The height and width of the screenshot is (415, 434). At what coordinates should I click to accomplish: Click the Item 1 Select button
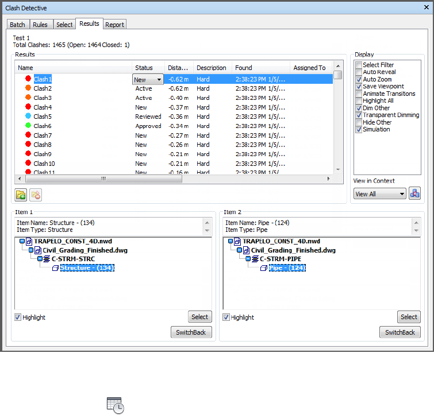tap(200, 317)
